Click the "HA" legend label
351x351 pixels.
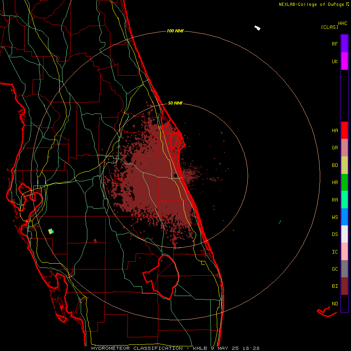click(335, 131)
